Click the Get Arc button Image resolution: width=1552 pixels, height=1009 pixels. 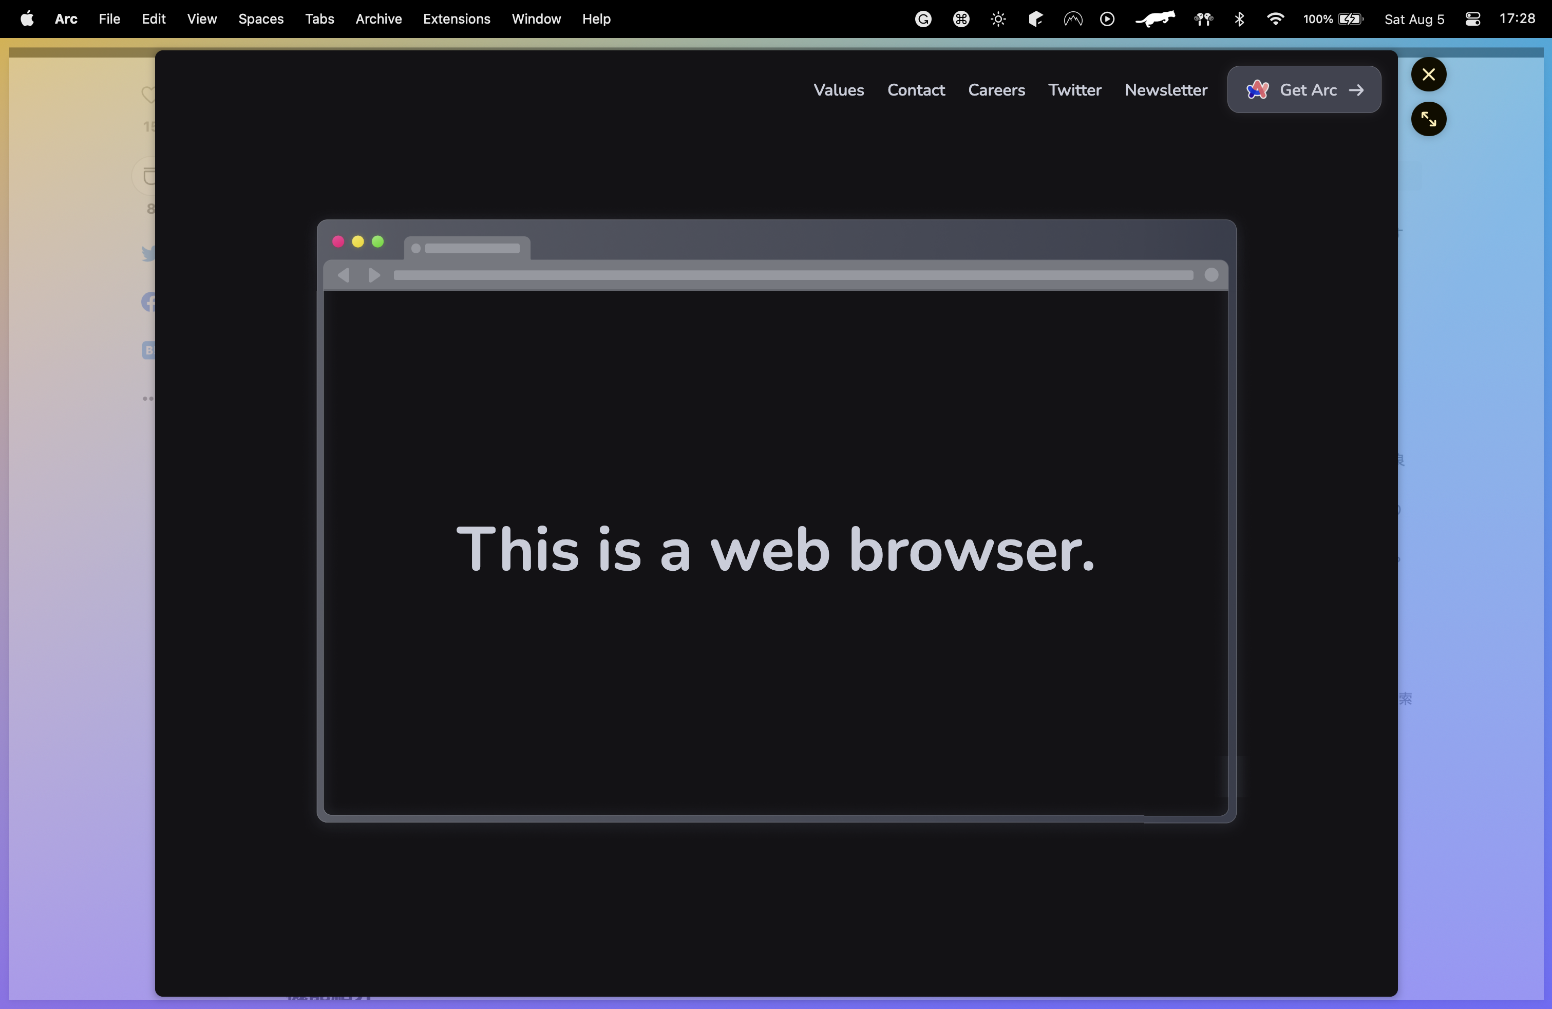point(1303,90)
